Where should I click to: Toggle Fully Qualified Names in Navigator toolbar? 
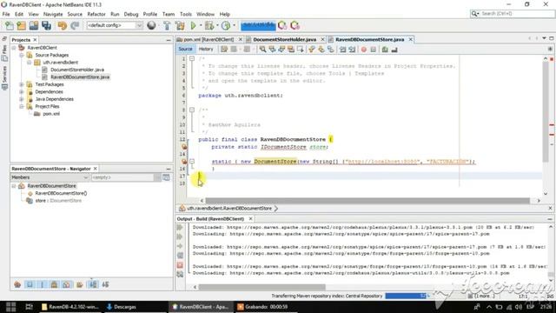(x=80, y=284)
